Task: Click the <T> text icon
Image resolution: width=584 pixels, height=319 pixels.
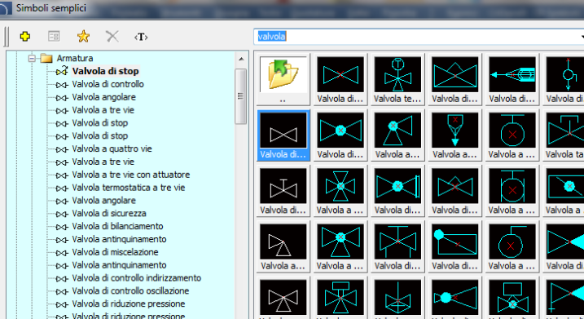Action: pyautogui.click(x=141, y=37)
